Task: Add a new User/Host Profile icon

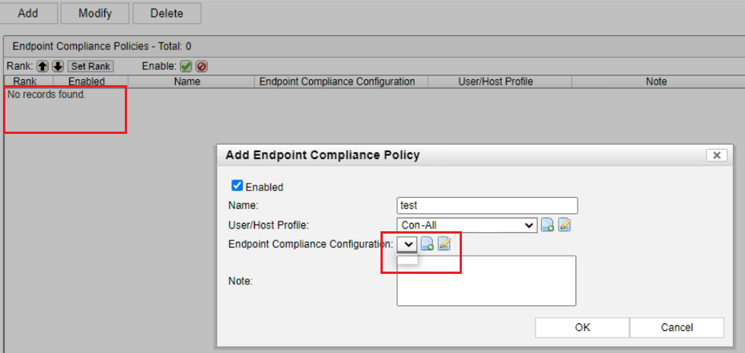Action: click(548, 225)
